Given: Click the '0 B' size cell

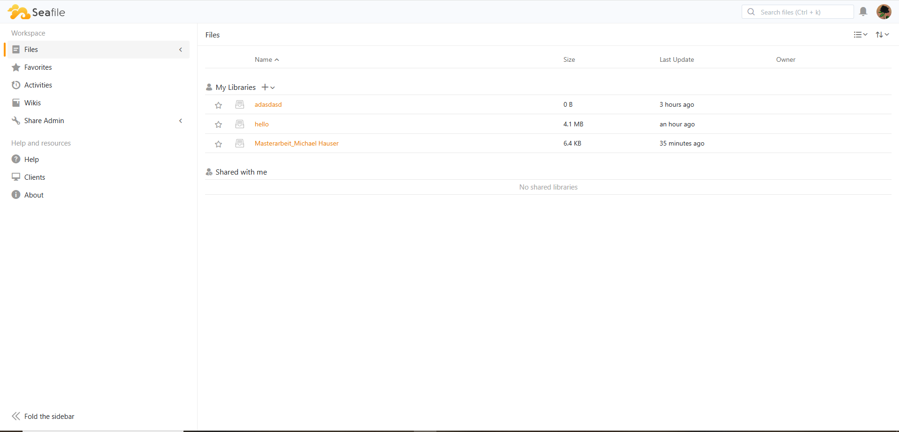Looking at the screenshot, I should pyautogui.click(x=568, y=105).
